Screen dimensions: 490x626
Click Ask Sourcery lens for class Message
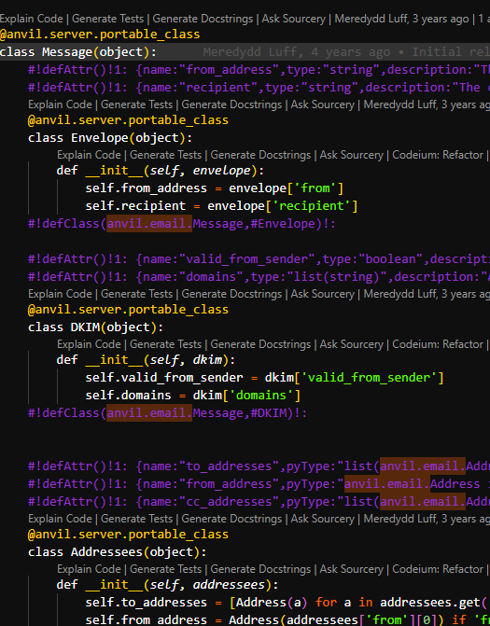point(293,19)
